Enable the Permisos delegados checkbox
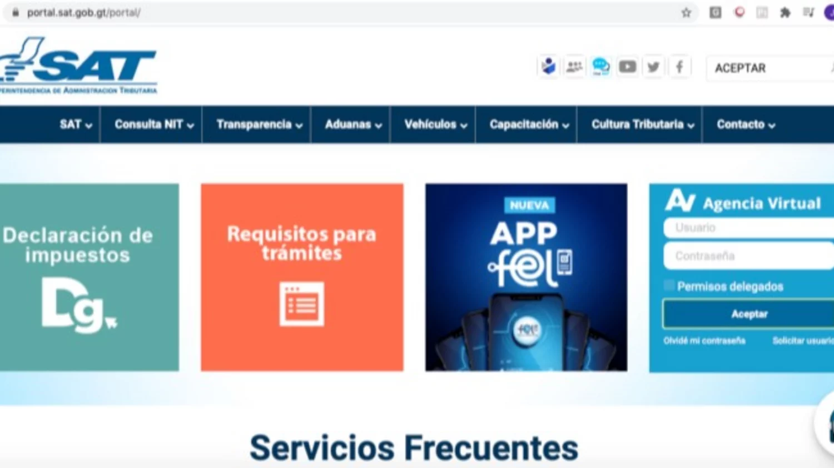834x468 pixels. point(669,286)
